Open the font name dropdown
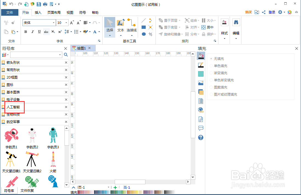This screenshot has width=301, height=195. 54,23
